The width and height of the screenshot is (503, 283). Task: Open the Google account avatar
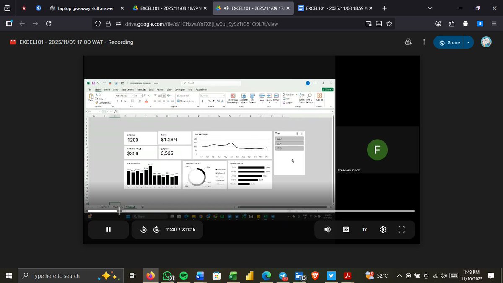click(x=486, y=42)
